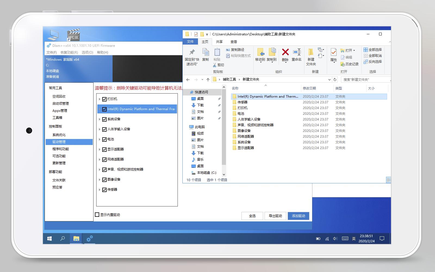Image resolution: width=435 pixels, height=272 pixels.
Task: Expand the 声音、视频和游戏控制器 driver group
Action: 100,169
